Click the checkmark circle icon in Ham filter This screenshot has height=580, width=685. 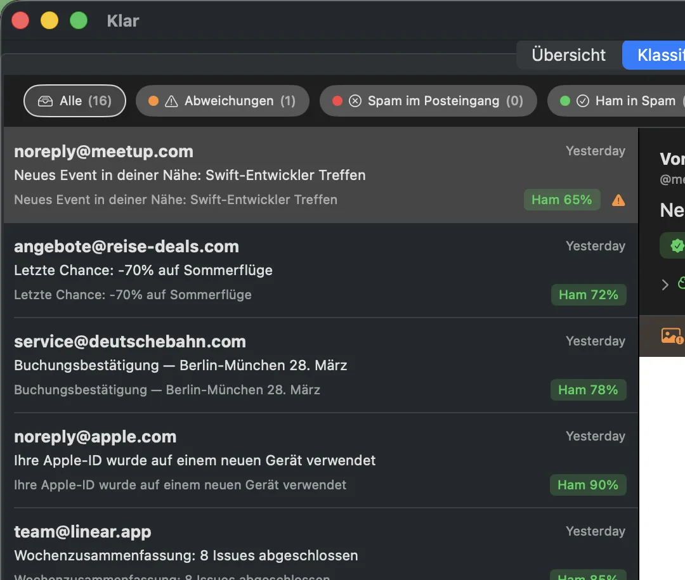tap(583, 101)
